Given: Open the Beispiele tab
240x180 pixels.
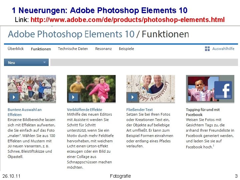Looking at the screenshot, I should click(126, 49).
